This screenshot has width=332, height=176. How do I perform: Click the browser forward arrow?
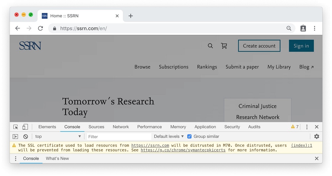coord(29,28)
